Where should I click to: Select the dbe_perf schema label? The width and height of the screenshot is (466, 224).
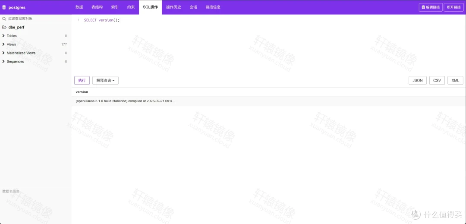click(16, 27)
